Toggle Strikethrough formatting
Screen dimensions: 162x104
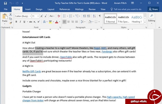pyautogui.click(x=31, y=22)
